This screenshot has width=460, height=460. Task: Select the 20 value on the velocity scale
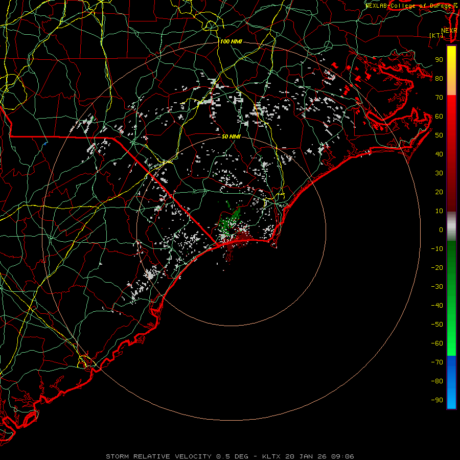(439, 192)
